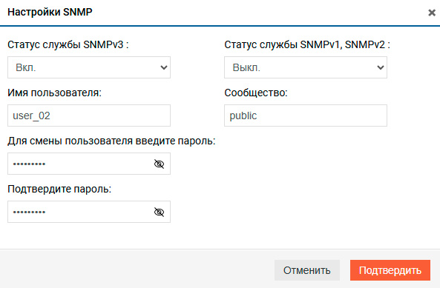Click the 'Статус службы SNMPv3' label
Screen dimensions: 440x288
click(68, 44)
